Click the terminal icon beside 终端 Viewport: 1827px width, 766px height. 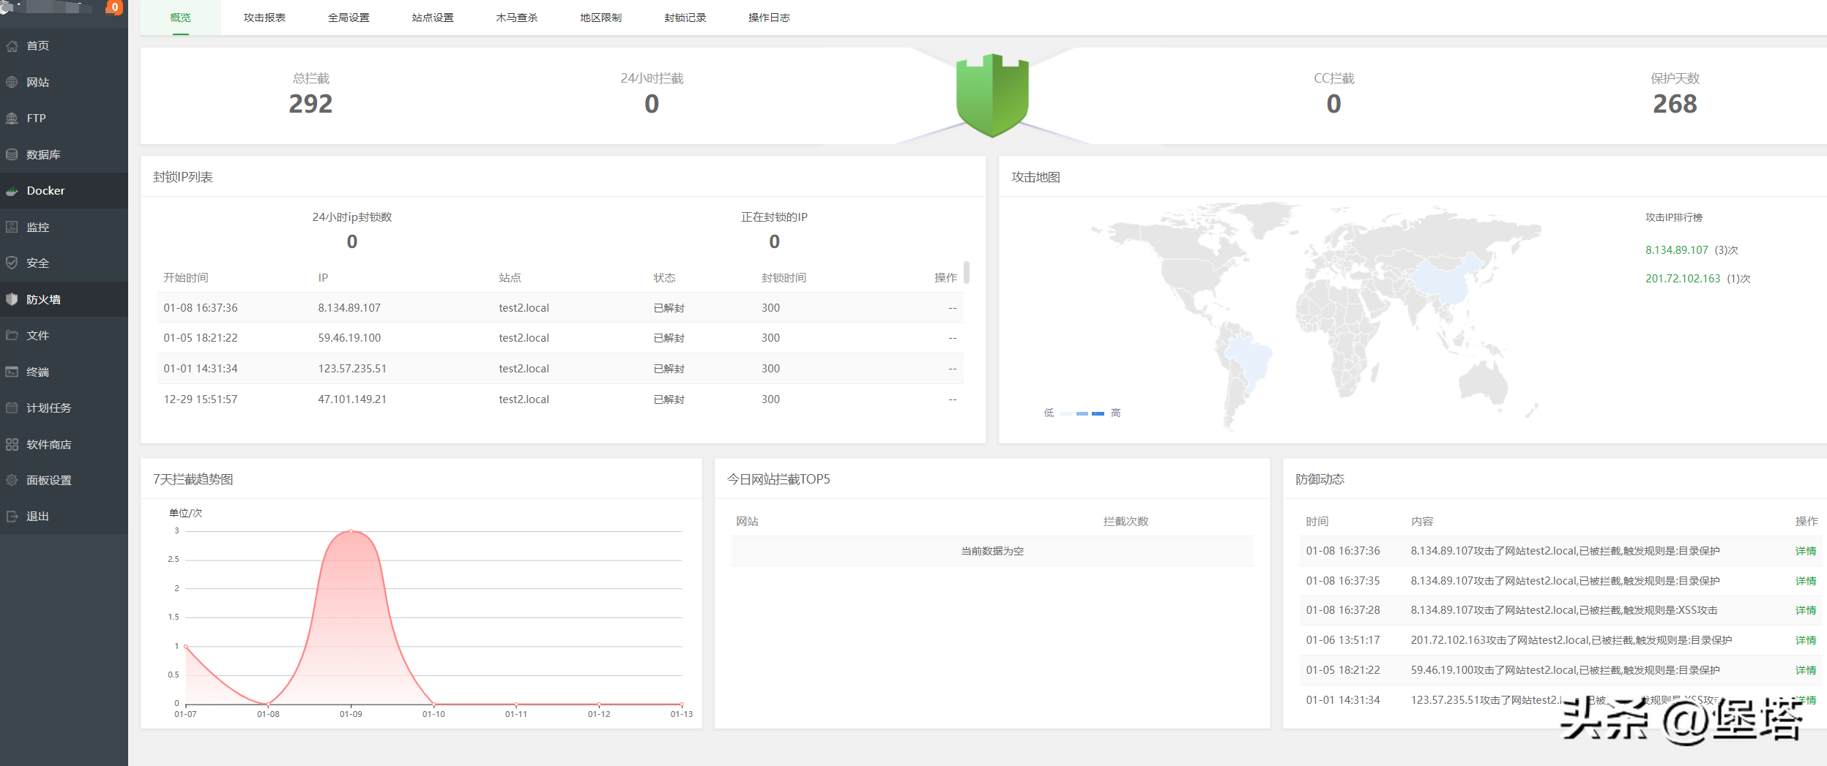12,372
